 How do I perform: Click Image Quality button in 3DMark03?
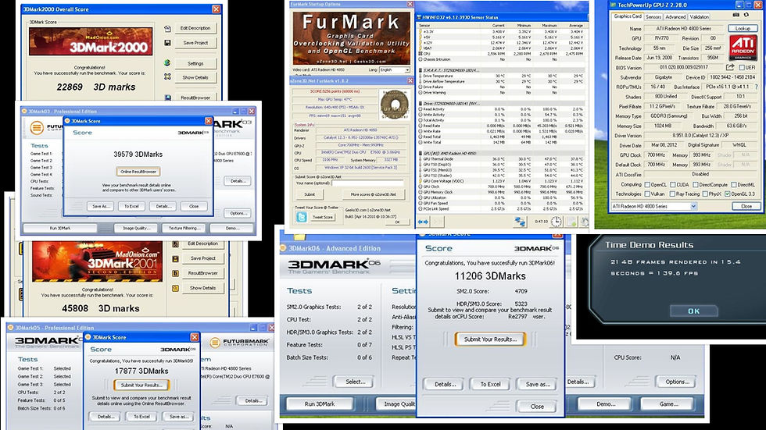click(136, 228)
